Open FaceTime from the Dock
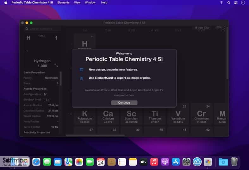The image size is (249, 170). (90, 162)
